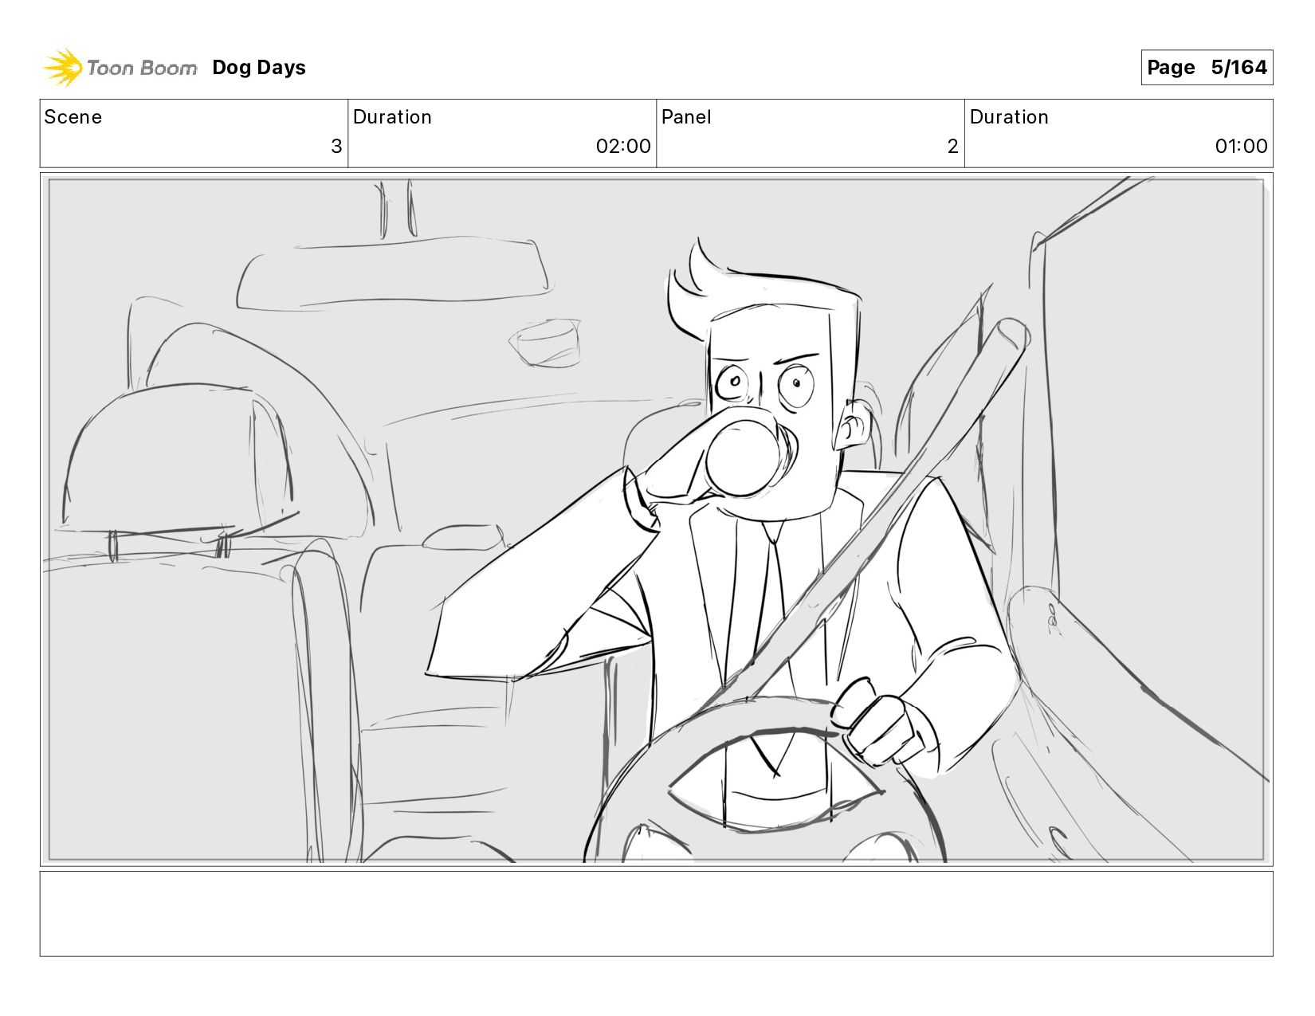Click the 'Duration' label beside Panel
1315x1016 pixels.
pyautogui.click(x=1009, y=117)
